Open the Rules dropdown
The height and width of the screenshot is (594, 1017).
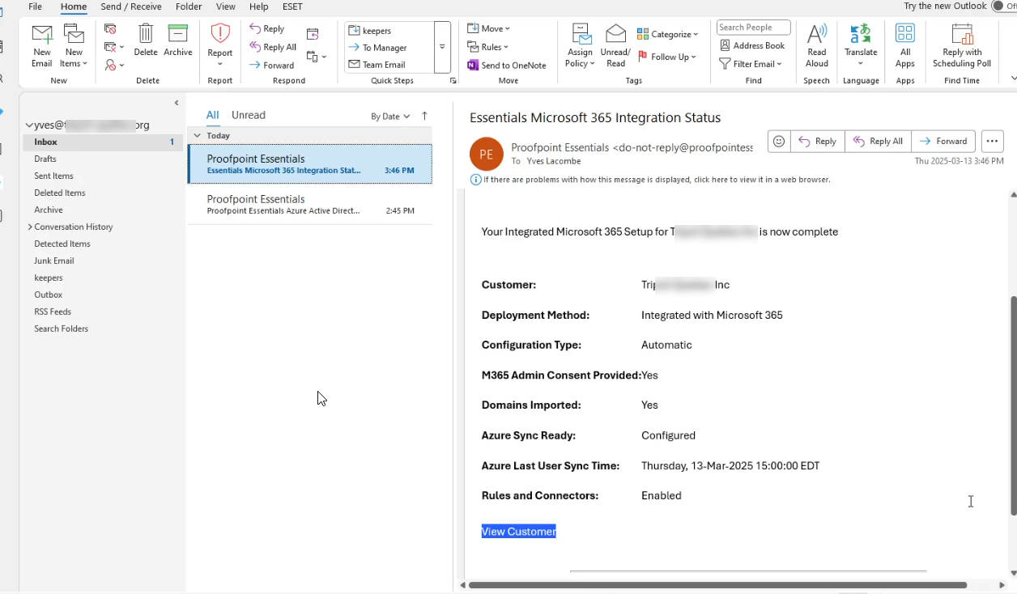coord(488,47)
